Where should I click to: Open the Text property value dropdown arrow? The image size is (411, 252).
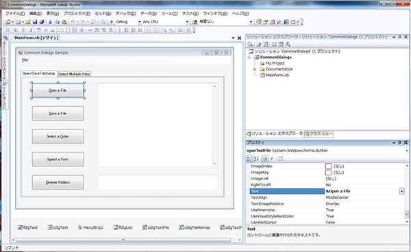[x=401, y=191]
